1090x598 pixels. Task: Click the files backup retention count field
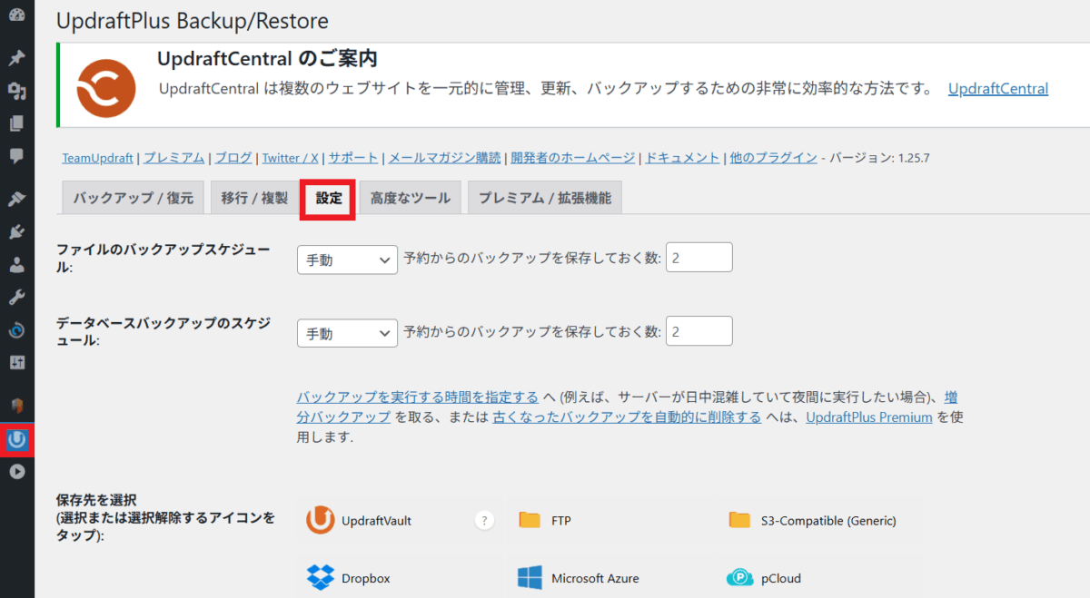point(699,259)
